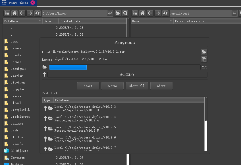Sort local files by Created Date header
The height and width of the screenshot is (165, 241).
(x=91, y=21)
